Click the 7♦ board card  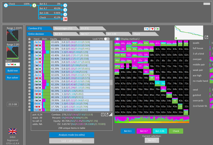pos(146,29)
